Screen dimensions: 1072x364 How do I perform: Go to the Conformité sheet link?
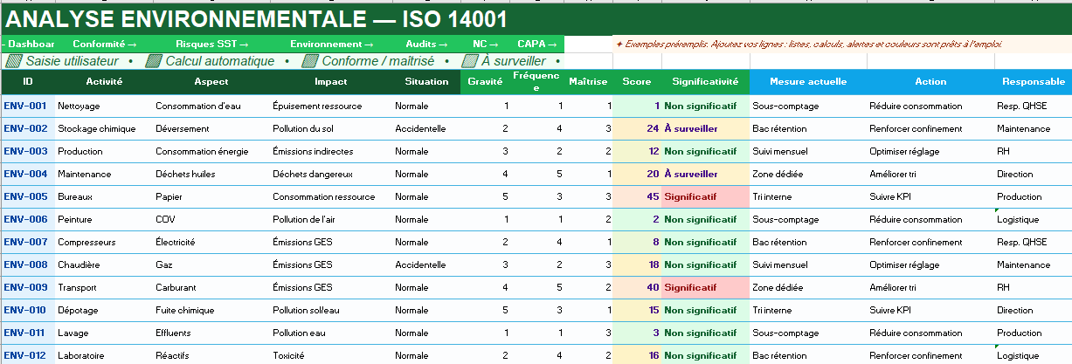click(105, 44)
